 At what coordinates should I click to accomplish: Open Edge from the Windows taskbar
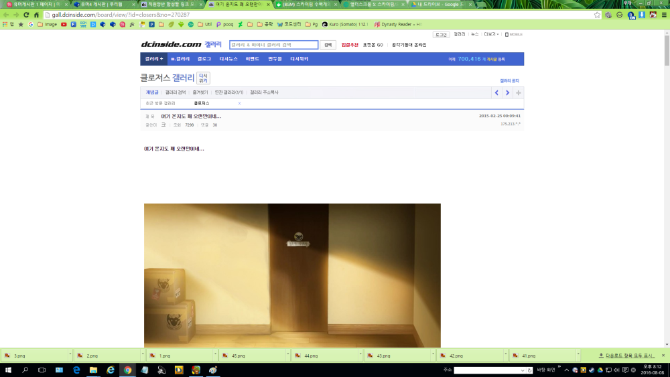click(x=76, y=370)
